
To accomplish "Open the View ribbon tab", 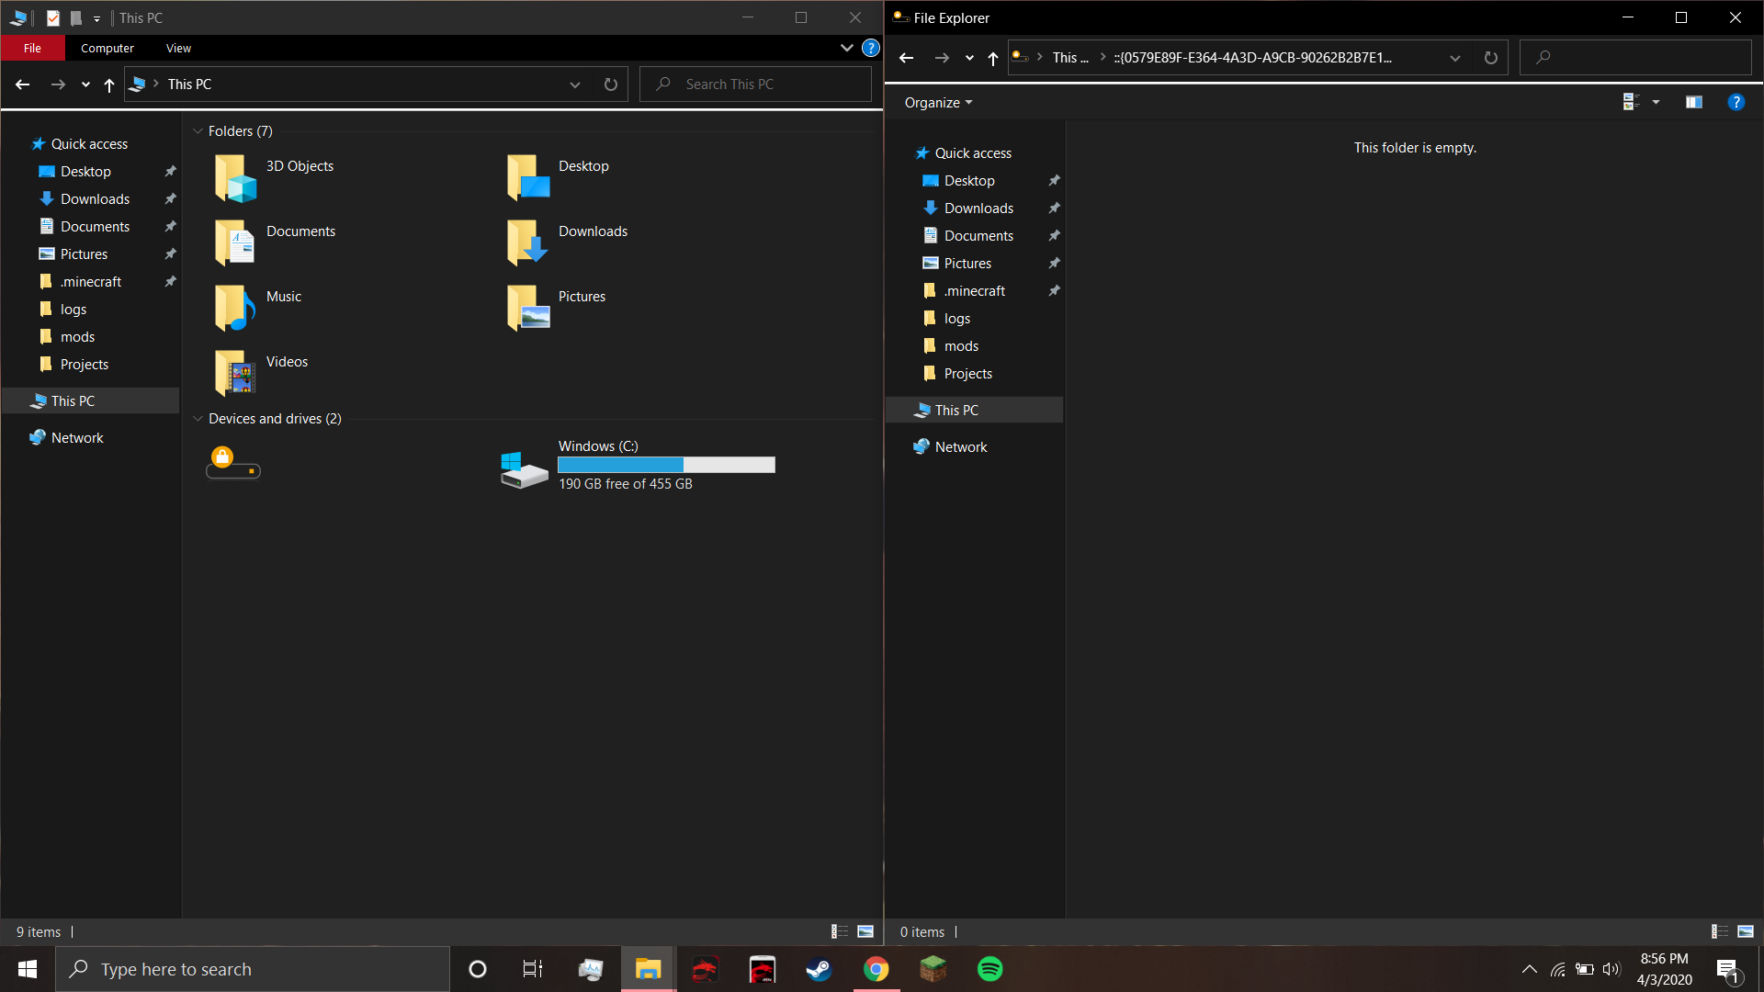I will coord(178,48).
